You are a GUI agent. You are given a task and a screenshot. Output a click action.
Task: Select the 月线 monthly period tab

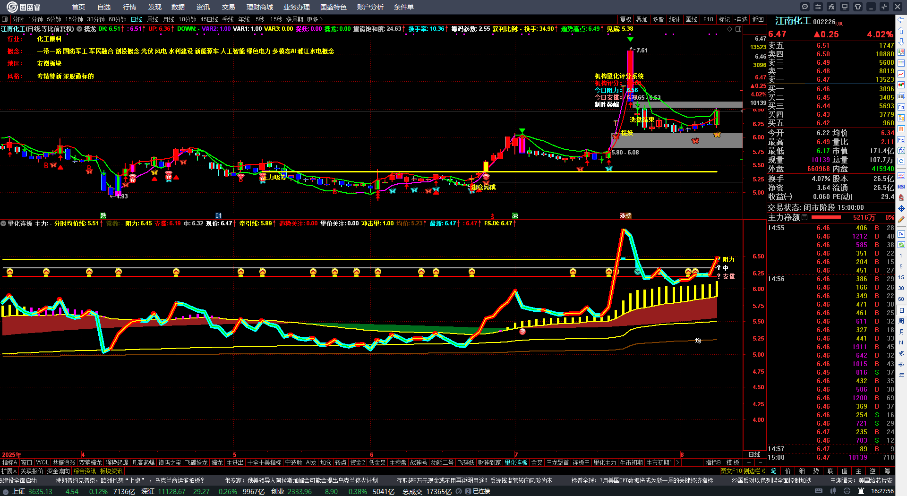(169, 19)
